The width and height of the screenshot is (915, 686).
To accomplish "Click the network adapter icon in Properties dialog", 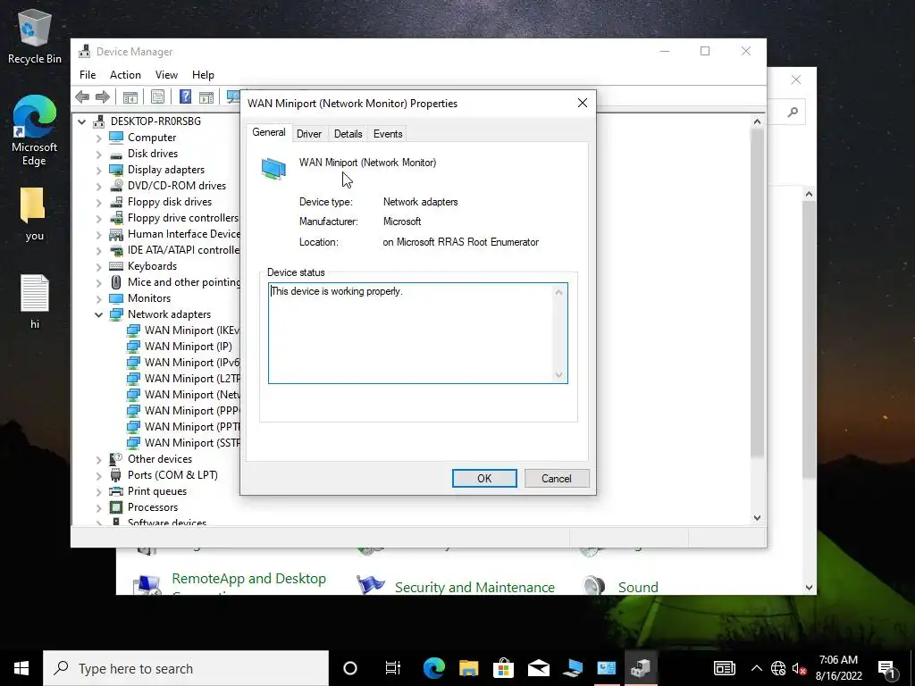I will coord(273,169).
